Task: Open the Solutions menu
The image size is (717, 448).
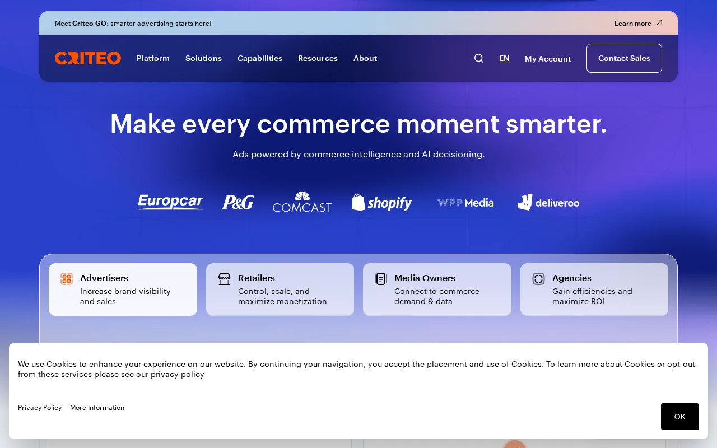Action: coord(203,58)
